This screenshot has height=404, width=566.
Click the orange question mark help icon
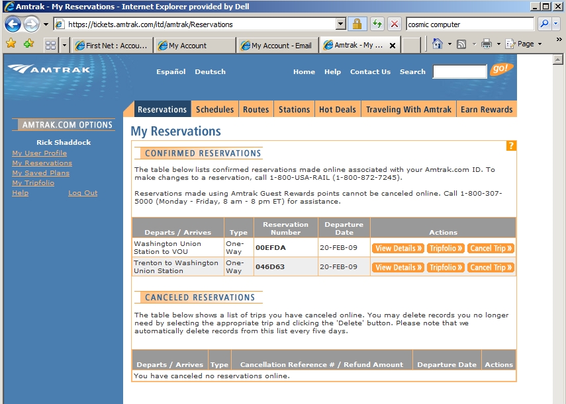[511, 145]
